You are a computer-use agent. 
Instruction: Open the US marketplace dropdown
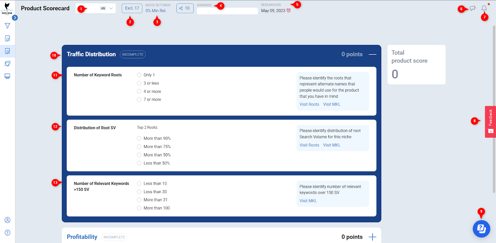[x=96, y=8]
